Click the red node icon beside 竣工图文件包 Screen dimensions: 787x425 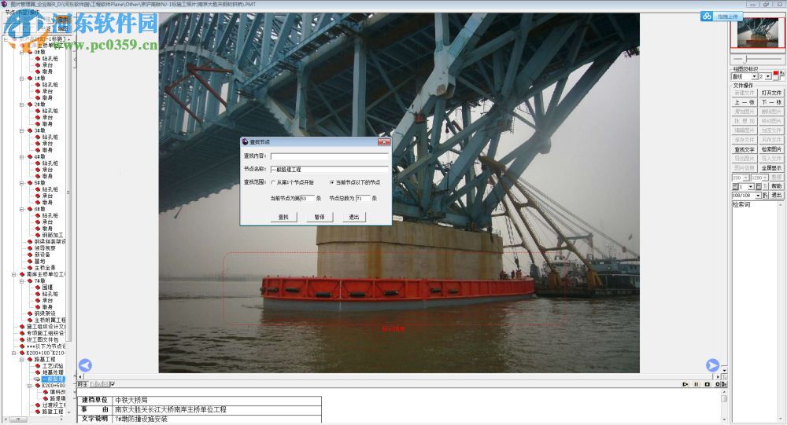pos(21,340)
